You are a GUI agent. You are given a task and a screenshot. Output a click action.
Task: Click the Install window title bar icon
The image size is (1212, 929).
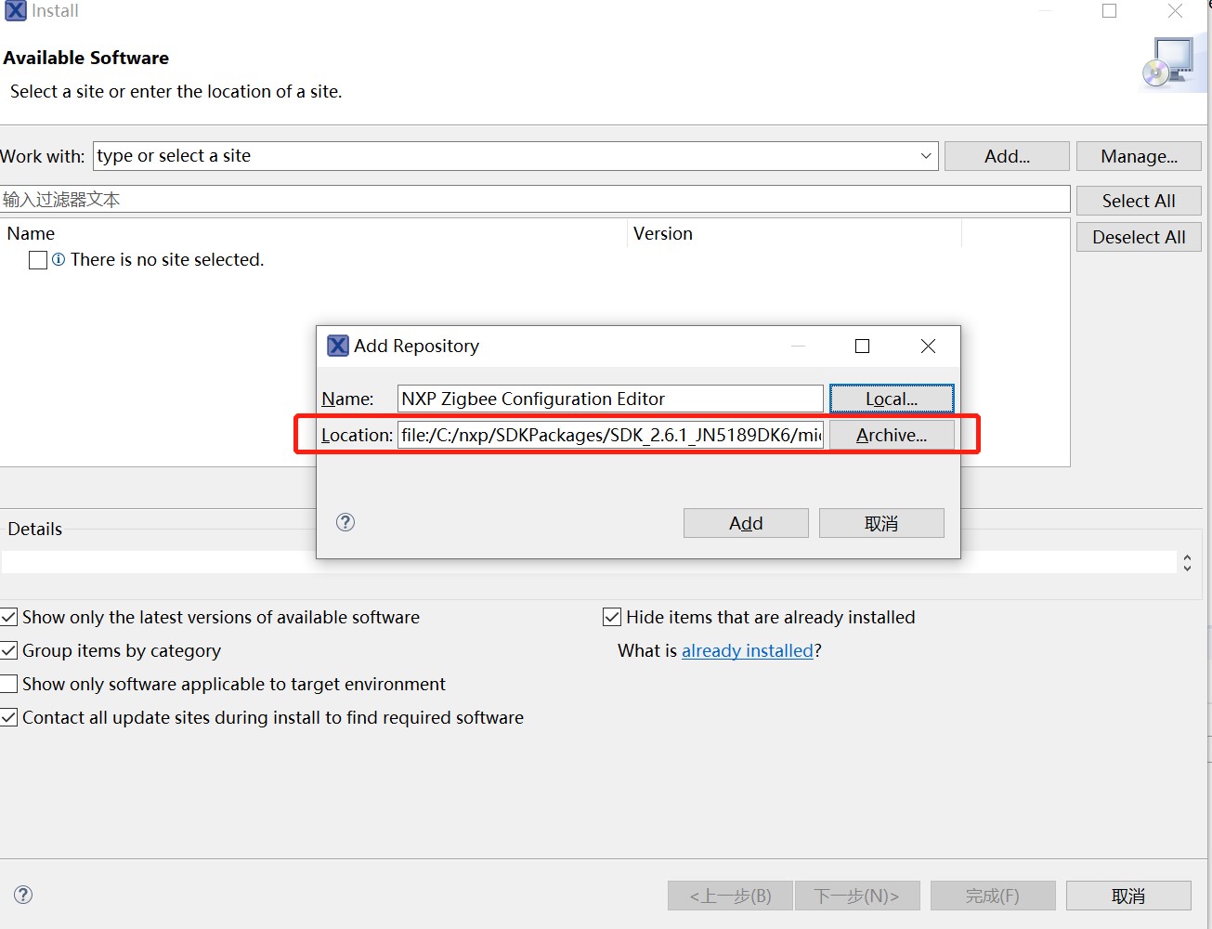(16, 11)
